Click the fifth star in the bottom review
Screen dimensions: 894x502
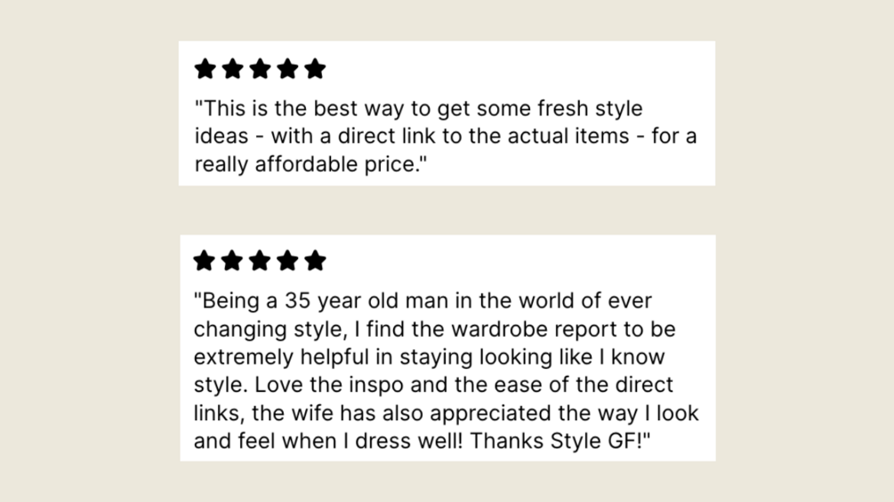point(315,261)
